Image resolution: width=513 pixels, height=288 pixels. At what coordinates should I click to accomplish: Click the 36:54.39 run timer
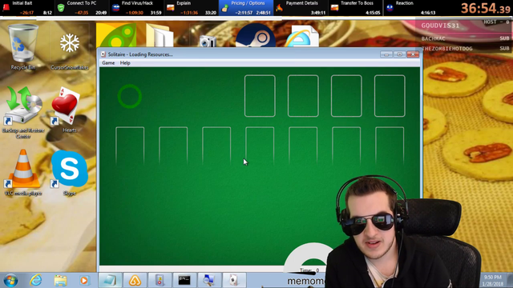(x=486, y=8)
